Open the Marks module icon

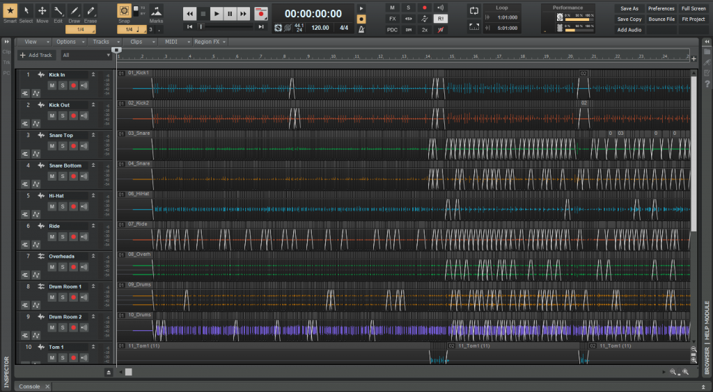tap(156, 11)
